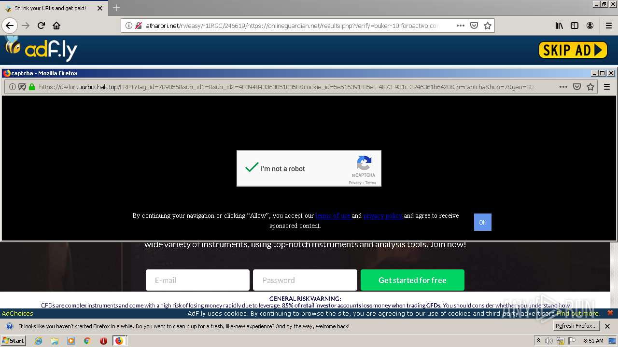Screen dimensions: 618x347
Task: Open main Firefox hamburger menu
Action: (x=608, y=26)
